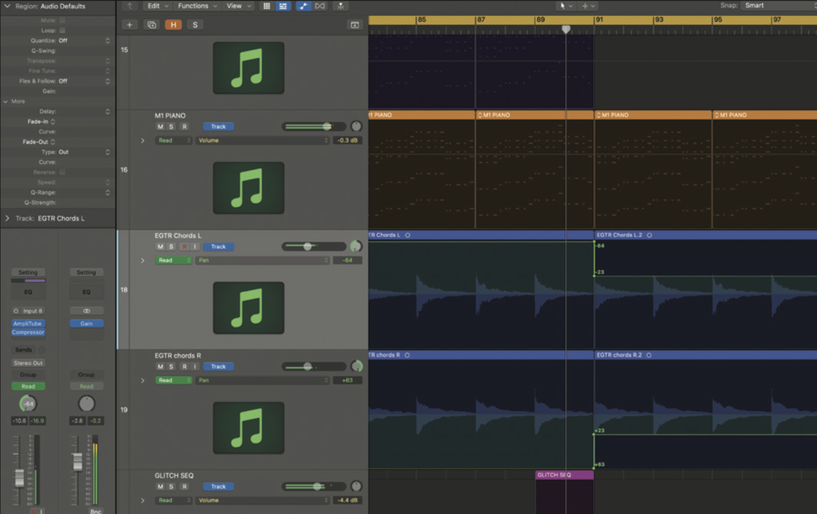Click the Setting button on the channel strip

(29, 272)
